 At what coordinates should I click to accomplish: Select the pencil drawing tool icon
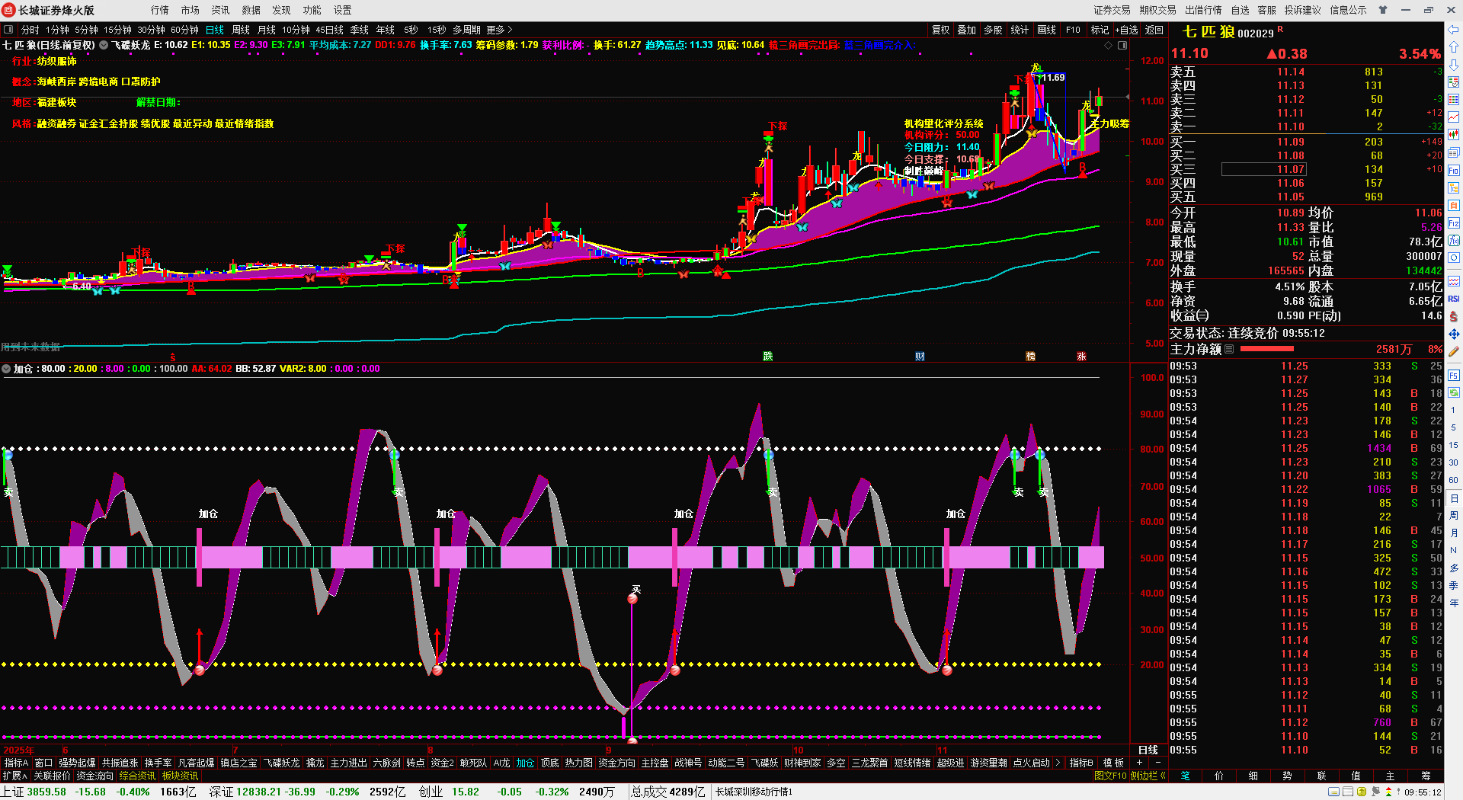tap(1454, 351)
